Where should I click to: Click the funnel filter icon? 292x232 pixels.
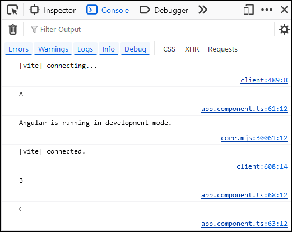34,29
